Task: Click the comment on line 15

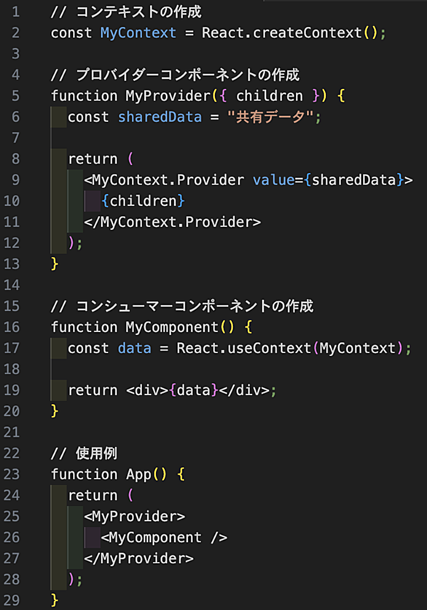Action: (x=182, y=306)
